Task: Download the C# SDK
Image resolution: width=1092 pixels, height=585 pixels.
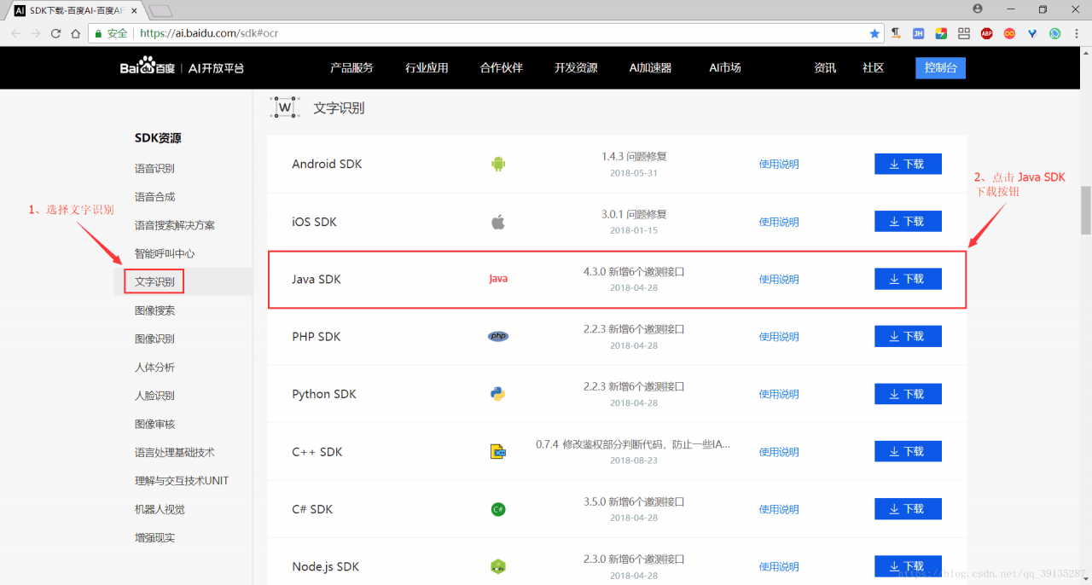Action: (x=908, y=509)
